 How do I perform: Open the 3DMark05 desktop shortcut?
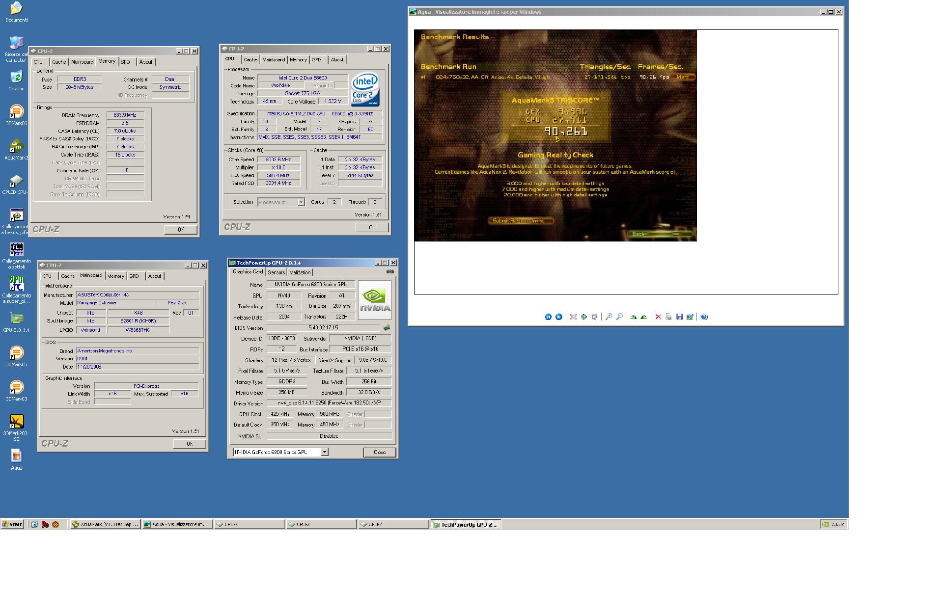click(16, 356)
